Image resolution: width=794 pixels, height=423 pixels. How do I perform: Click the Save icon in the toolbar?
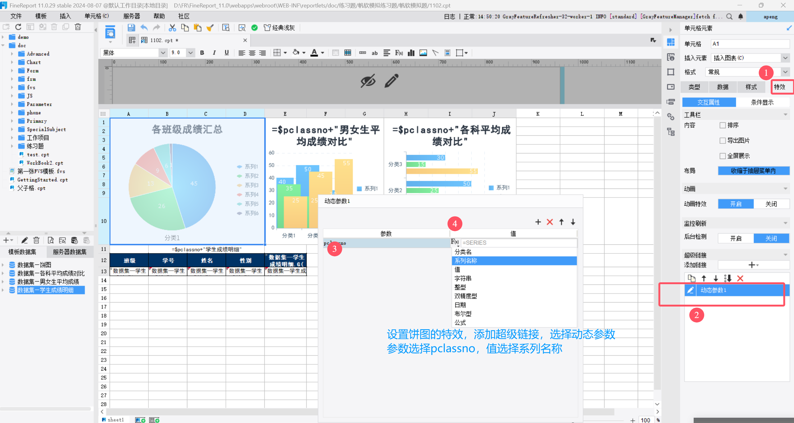point(131,28)
